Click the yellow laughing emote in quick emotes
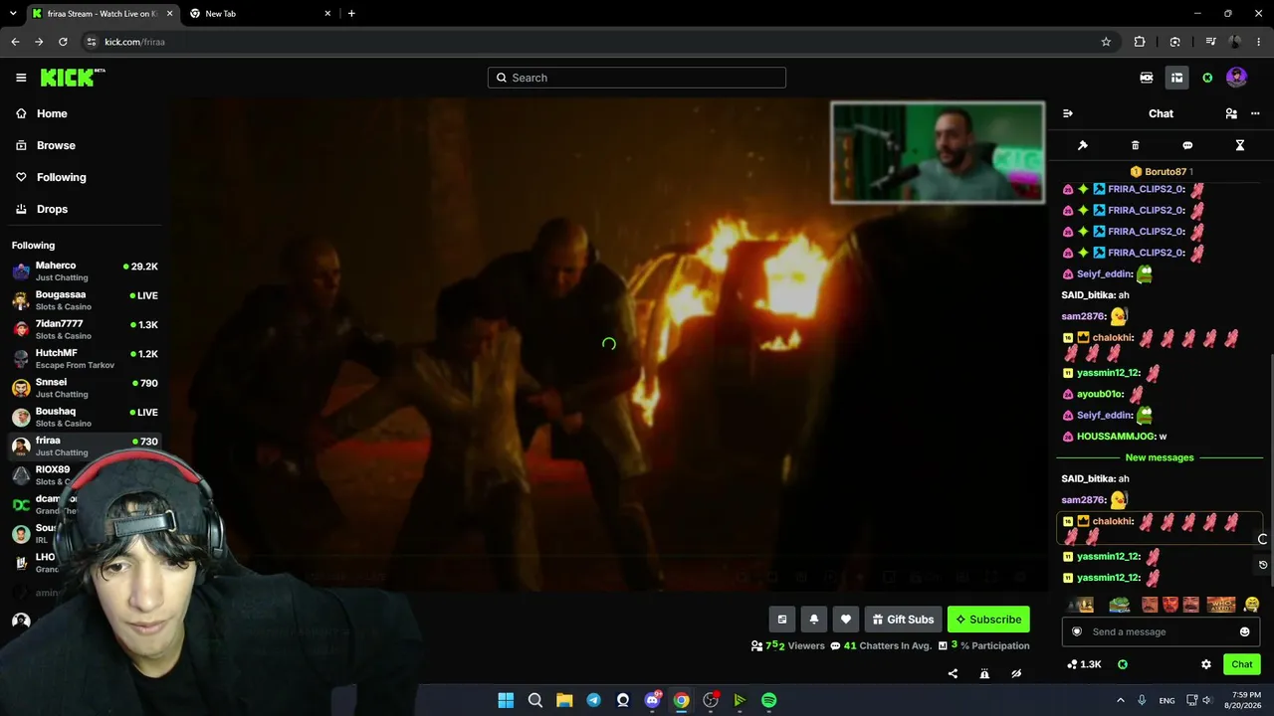This screenshot has width=1274, height=716. click(1252, 604)
